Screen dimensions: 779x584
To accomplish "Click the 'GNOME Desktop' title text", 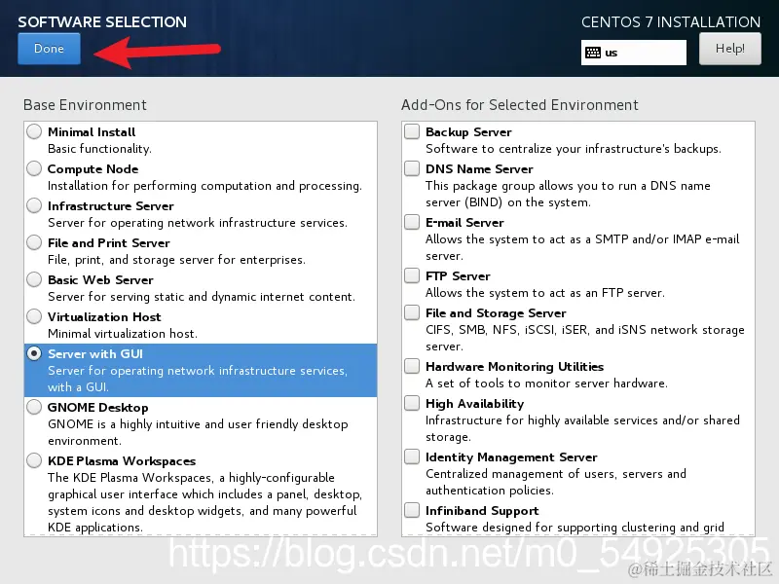I will (x=98, y=408).
